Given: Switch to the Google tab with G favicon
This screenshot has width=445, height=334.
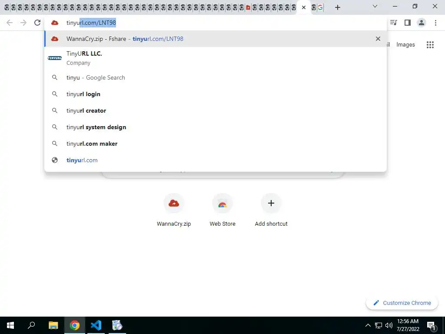Looking at the screenshot, I should coord(320,8).
